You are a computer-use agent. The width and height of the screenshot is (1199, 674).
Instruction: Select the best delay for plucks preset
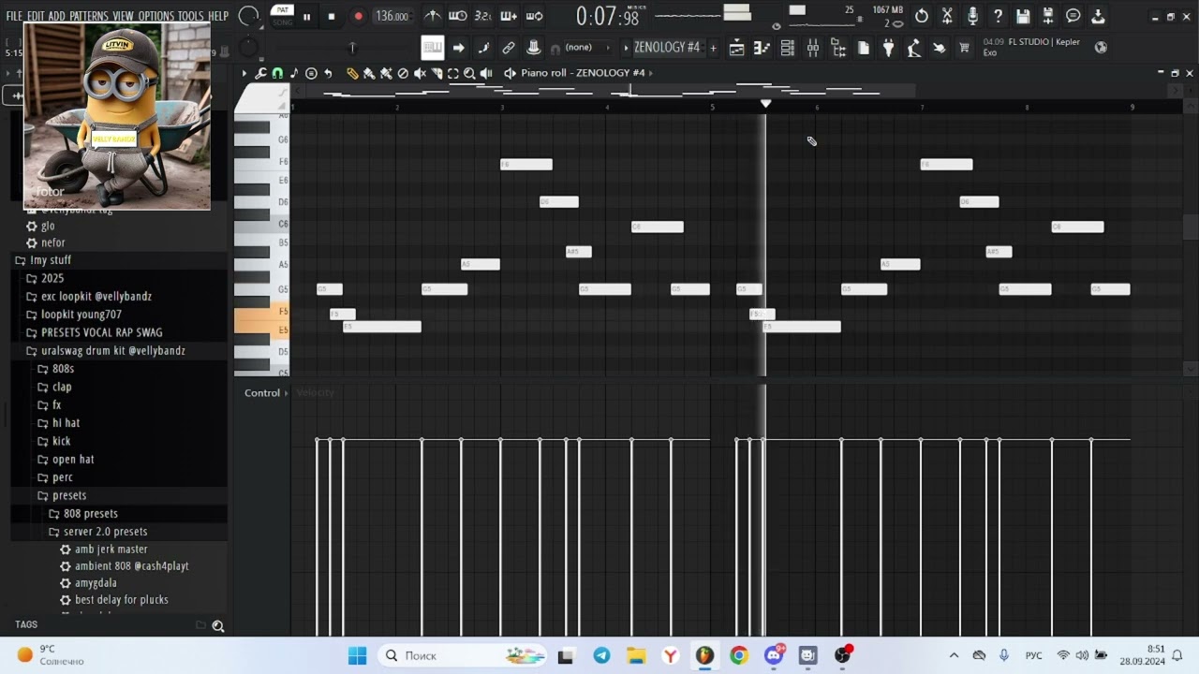click(x=122, y=600)
